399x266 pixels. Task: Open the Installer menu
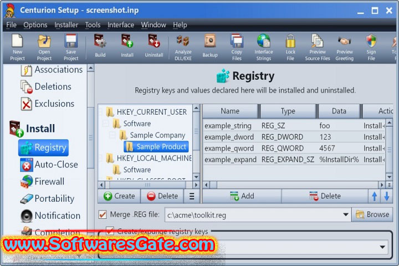click(66, 25)
